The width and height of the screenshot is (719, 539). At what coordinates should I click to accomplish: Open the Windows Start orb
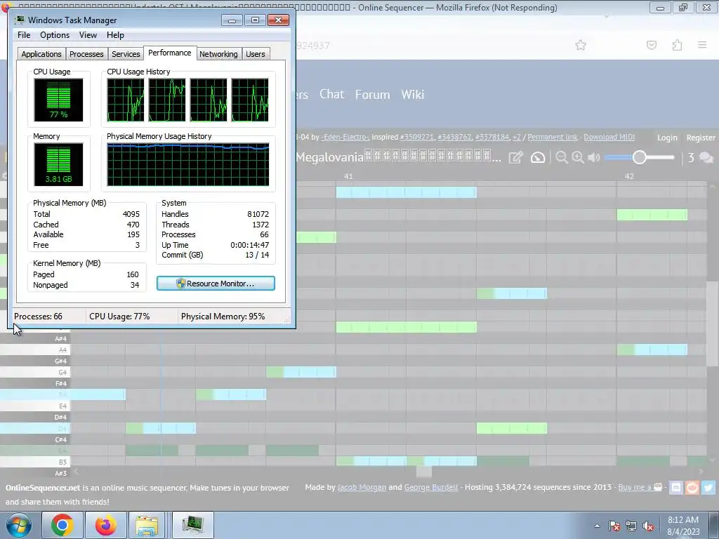tap(19, 525)
